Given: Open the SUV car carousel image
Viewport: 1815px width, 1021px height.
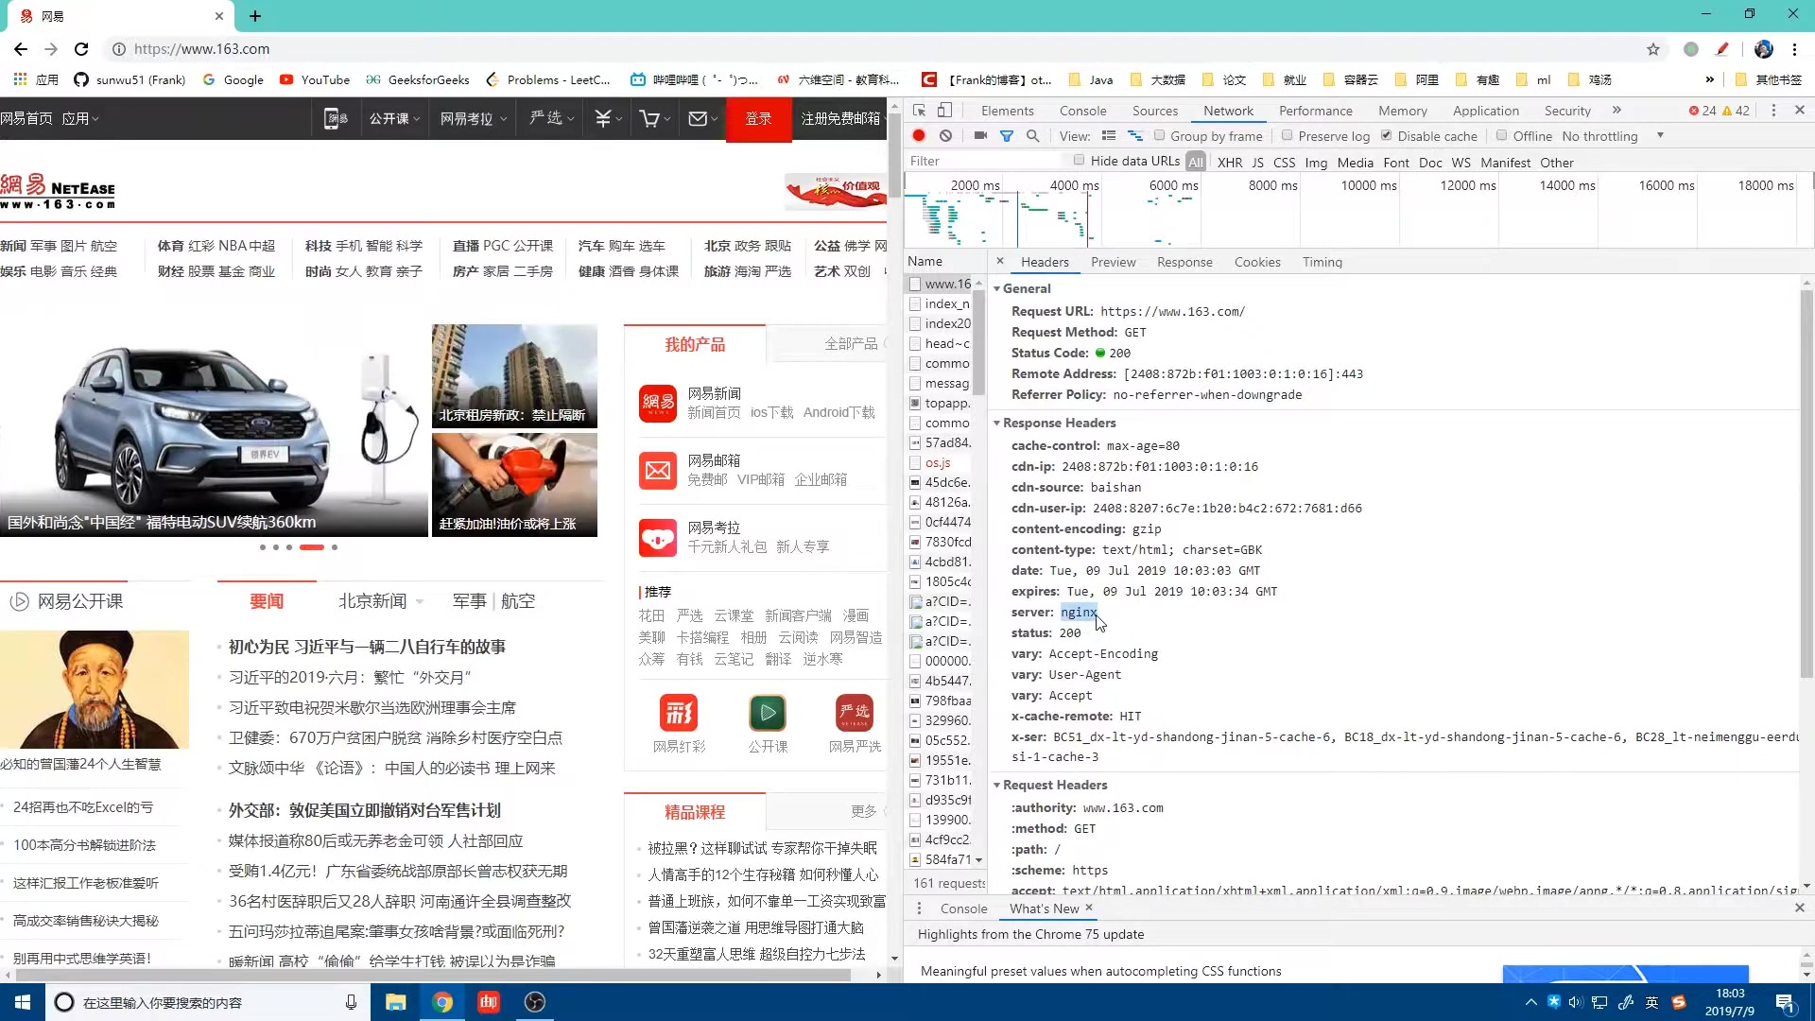Looking at the screenshot, I should tap(214, 431).
